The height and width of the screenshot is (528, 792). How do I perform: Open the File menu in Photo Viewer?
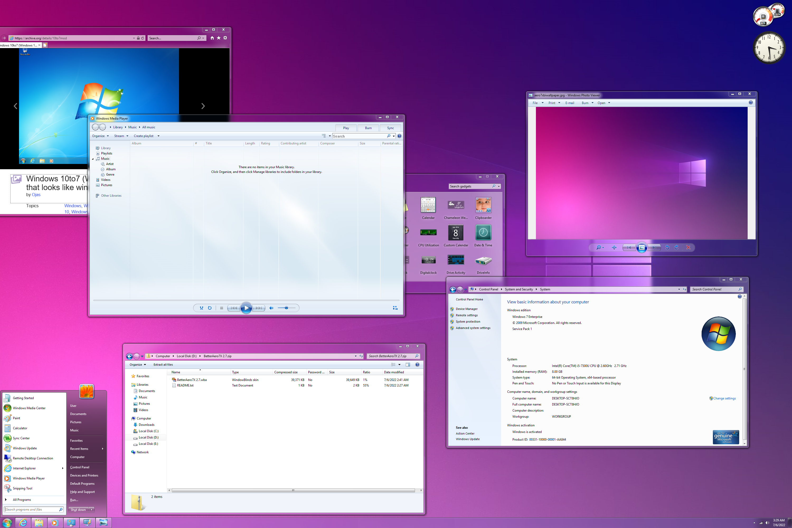[x=538, y=103]
